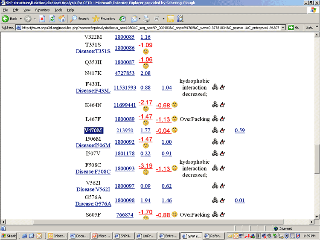The height and width of the screenshot is (240, 320).
Task: Open SNP ID 11531593 link
Action: [x=125, y=88]
